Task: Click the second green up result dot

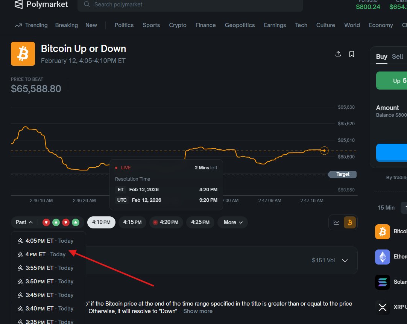Action: pos(76,222)
